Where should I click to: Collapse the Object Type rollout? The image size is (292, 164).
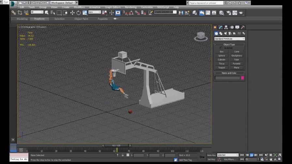click(x=229, y=45)
